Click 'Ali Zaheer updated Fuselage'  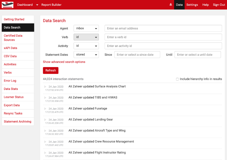pyautogui.click(x=88, y=109)
